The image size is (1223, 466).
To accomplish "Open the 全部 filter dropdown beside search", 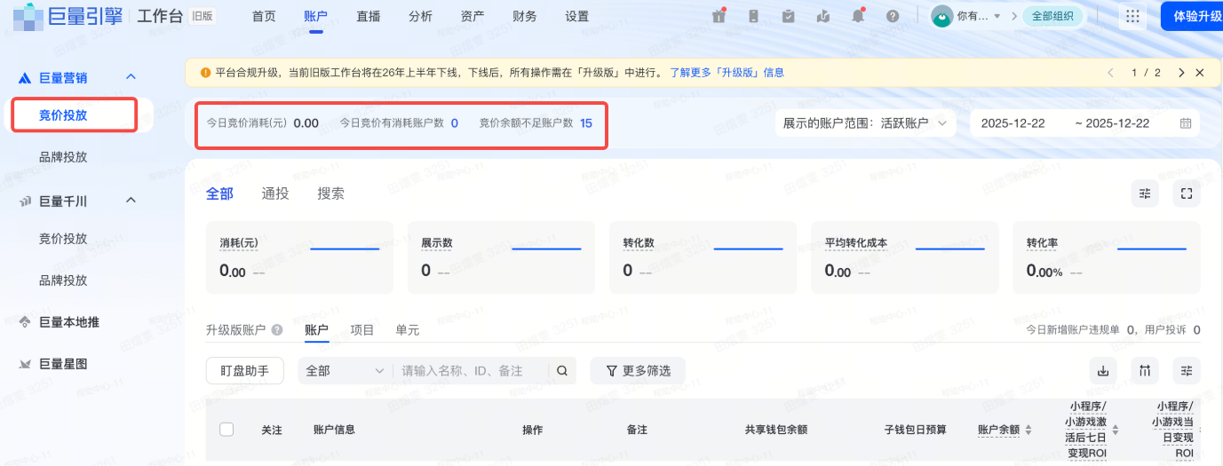I will (345, 371).
